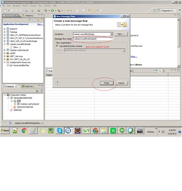Switch to the Data Source tab

28,86
